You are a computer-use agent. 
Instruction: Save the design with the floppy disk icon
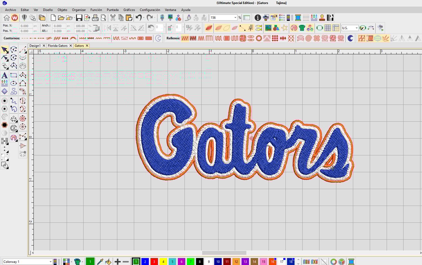coord(79,18)
